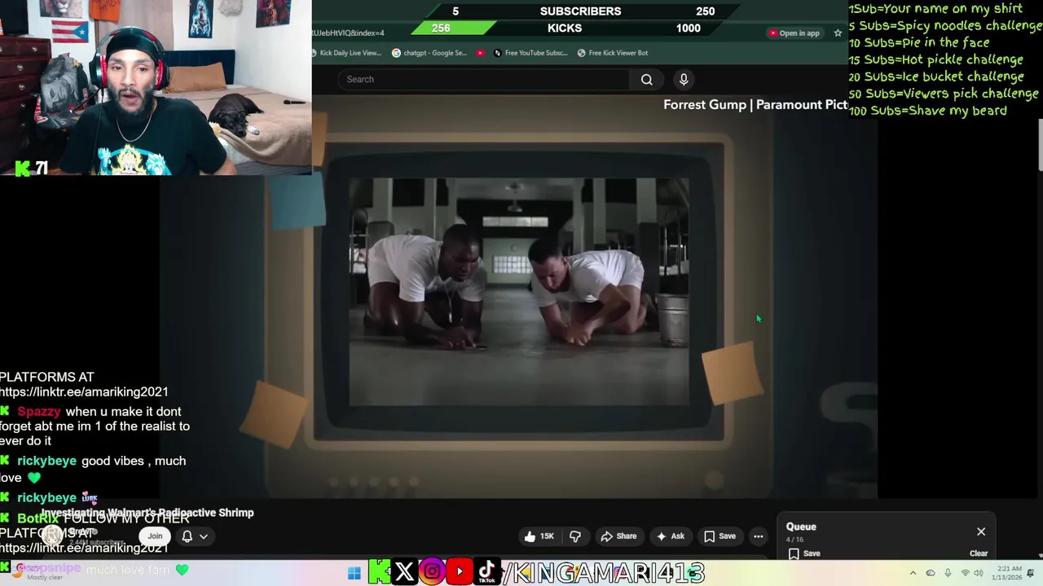The image size is (1043, 586).
Task: Open Free Kick Viewer Bot bookmark
Action: 613,53
